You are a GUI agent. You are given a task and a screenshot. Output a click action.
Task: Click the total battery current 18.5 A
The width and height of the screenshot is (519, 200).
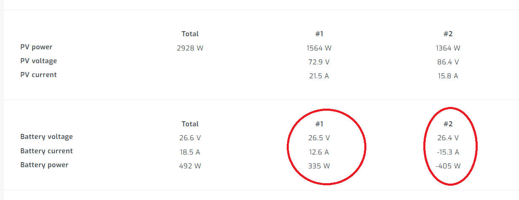[x=190, y=152]
